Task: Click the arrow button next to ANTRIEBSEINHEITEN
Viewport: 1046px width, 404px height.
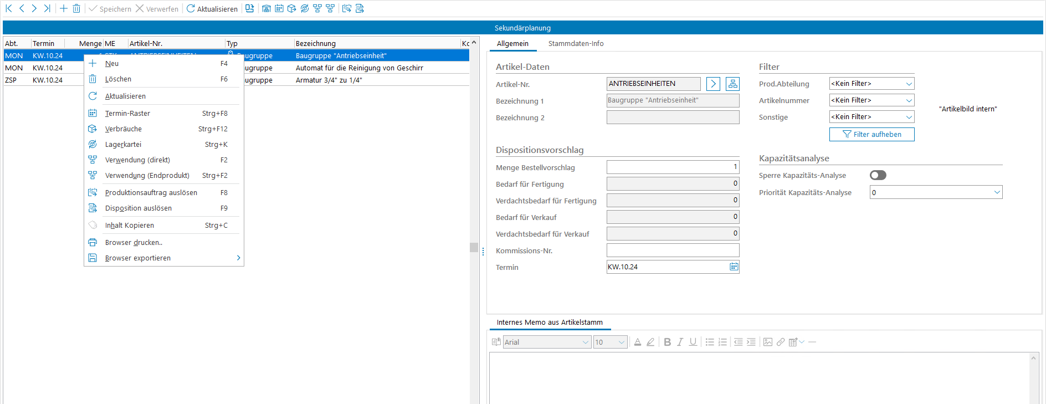Action: point(714,84)
